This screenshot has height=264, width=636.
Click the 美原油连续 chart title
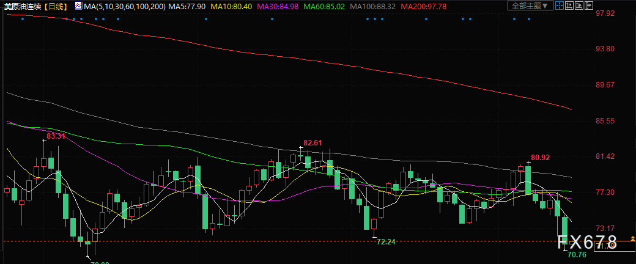[x=22, y=6]
